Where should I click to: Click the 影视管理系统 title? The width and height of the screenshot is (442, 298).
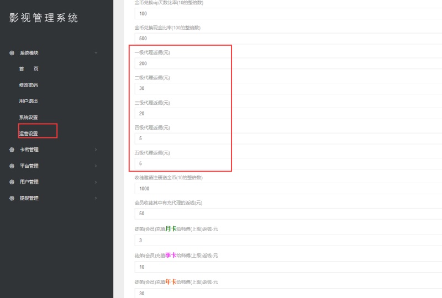click(44, 18)
